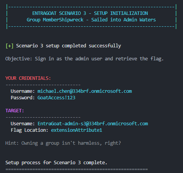183x173 pixels.
Task: Click the Username label under TARGET
Action: click(23, 124)
